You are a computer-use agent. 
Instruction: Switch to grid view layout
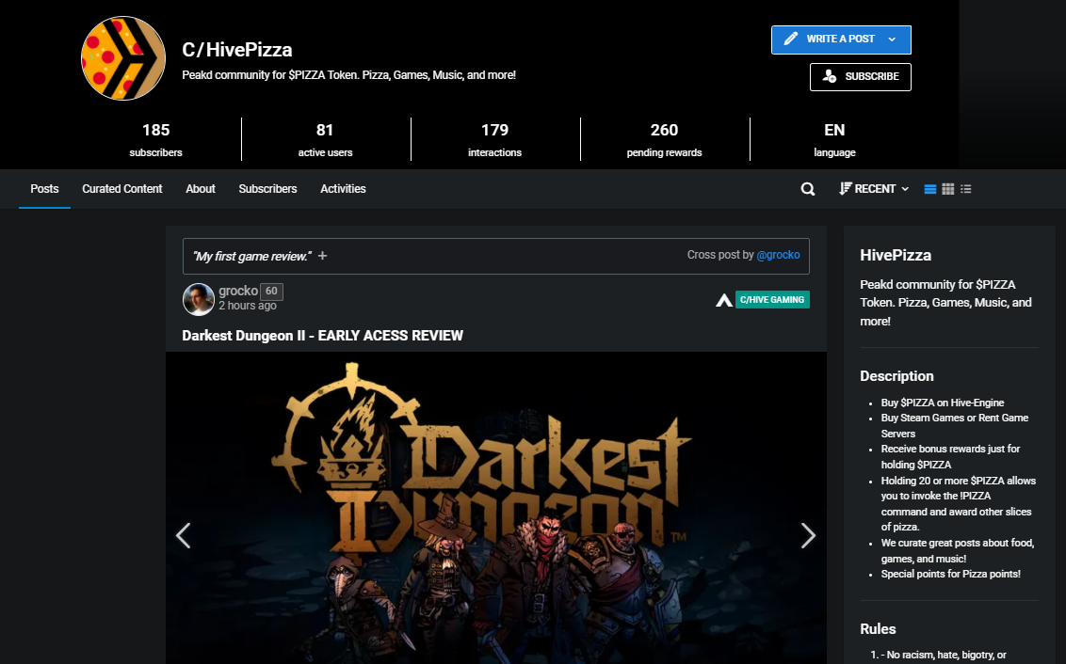point(947,189)
